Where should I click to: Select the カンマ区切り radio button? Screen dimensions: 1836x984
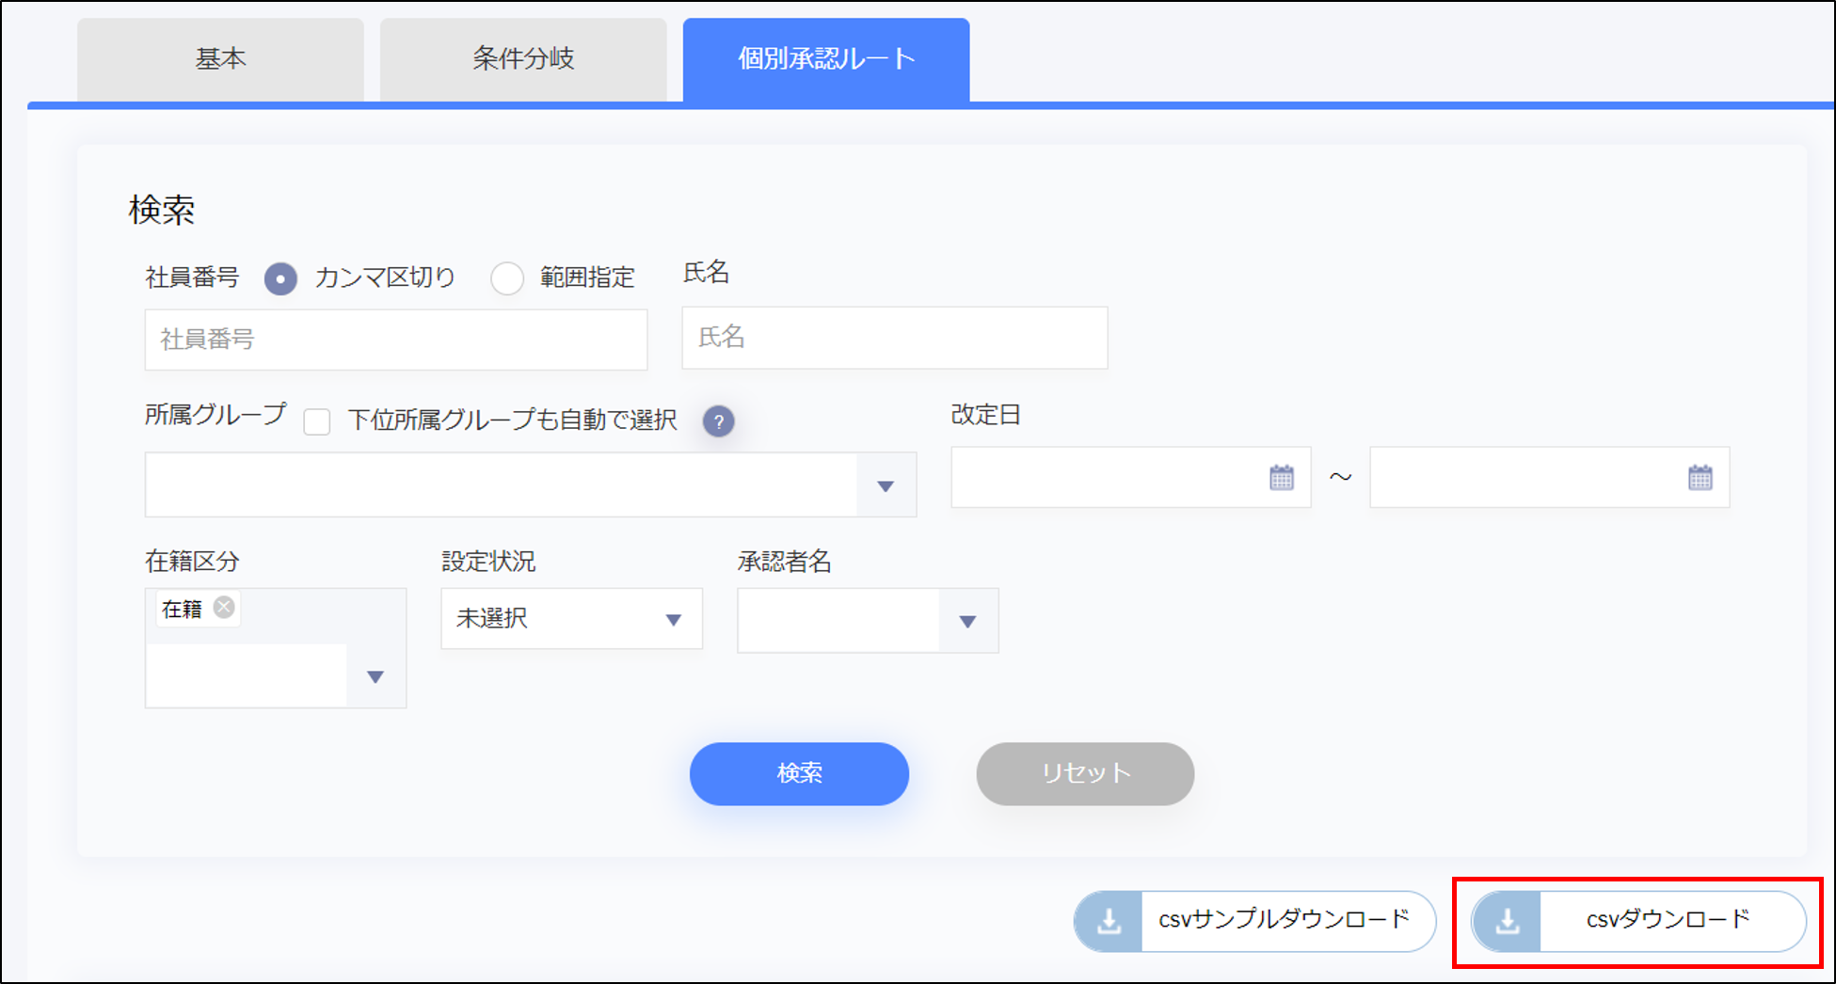[x=280, y=278]
